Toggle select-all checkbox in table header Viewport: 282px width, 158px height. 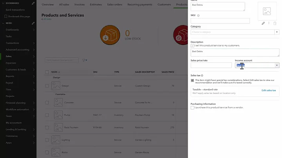[x=47, y=72]
